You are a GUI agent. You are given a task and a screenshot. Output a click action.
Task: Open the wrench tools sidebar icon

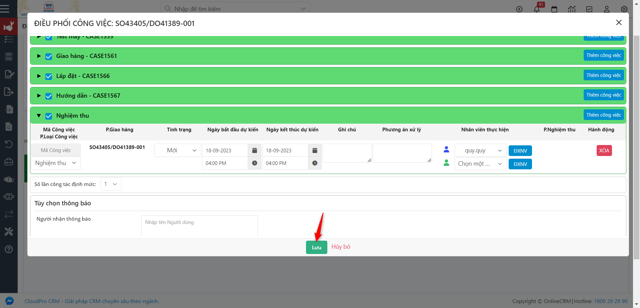click(9, 232)
